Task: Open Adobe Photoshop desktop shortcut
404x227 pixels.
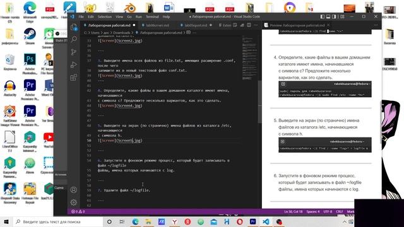Action: (x=30, y=64)
